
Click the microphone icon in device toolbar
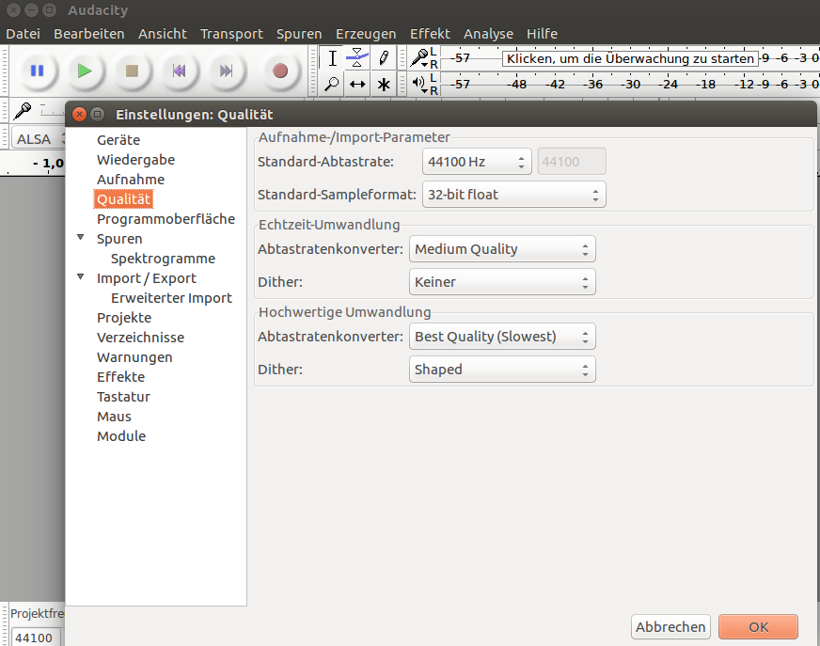click(x=23, y=111)
